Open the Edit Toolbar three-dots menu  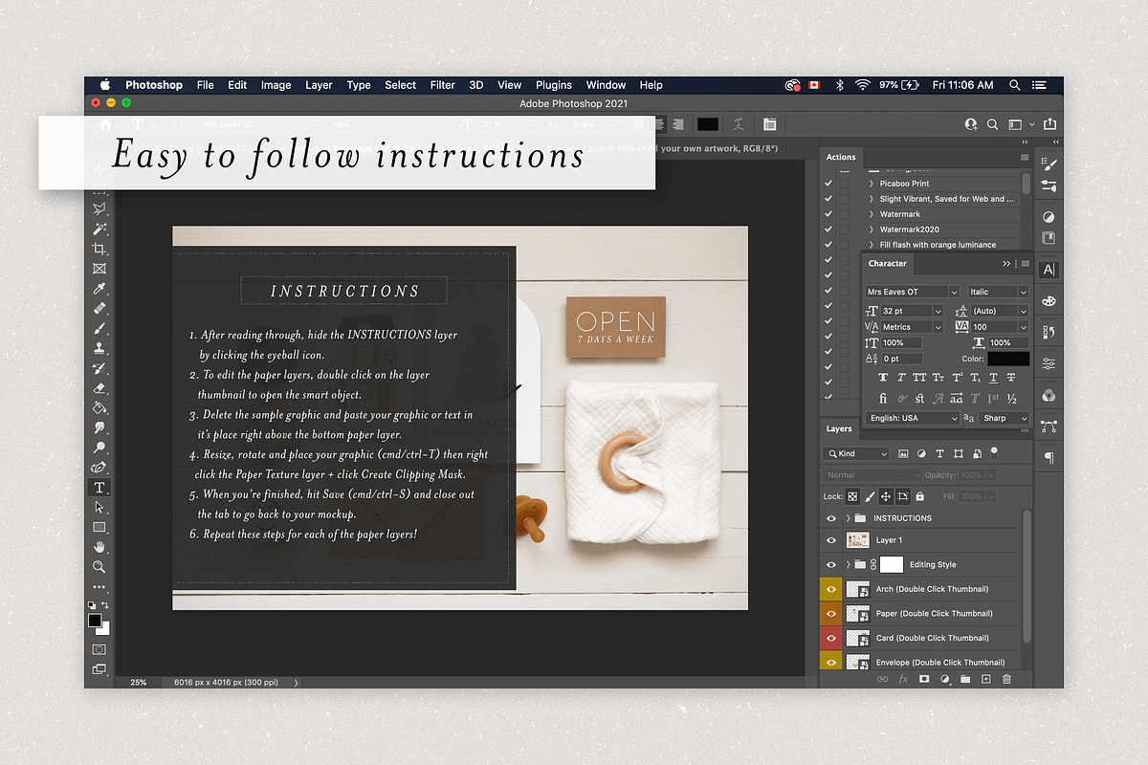coord(99,586)
